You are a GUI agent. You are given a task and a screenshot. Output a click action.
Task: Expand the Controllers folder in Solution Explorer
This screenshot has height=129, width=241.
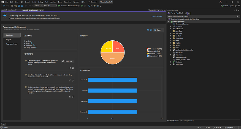[x=170, y=38]
